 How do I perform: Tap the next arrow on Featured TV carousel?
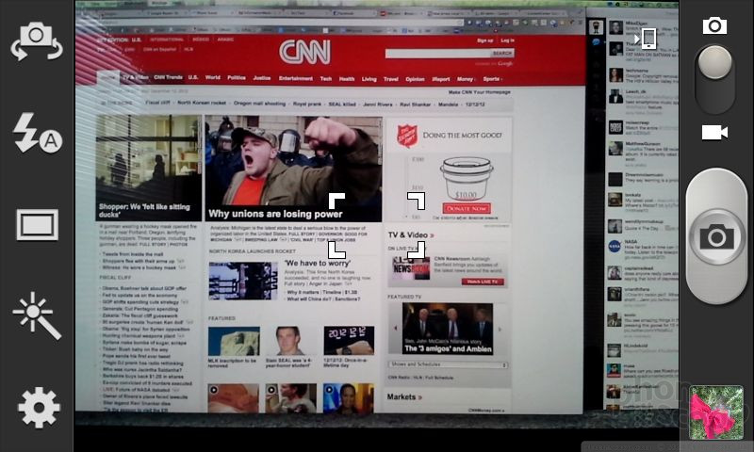point(500,329)
